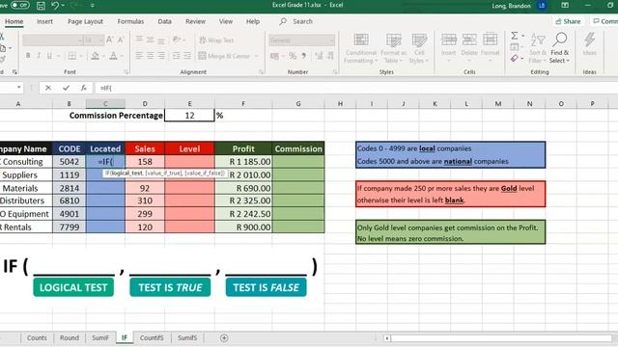
Task: Click the Search box in ribbon
Action: [x=302, y=21]
